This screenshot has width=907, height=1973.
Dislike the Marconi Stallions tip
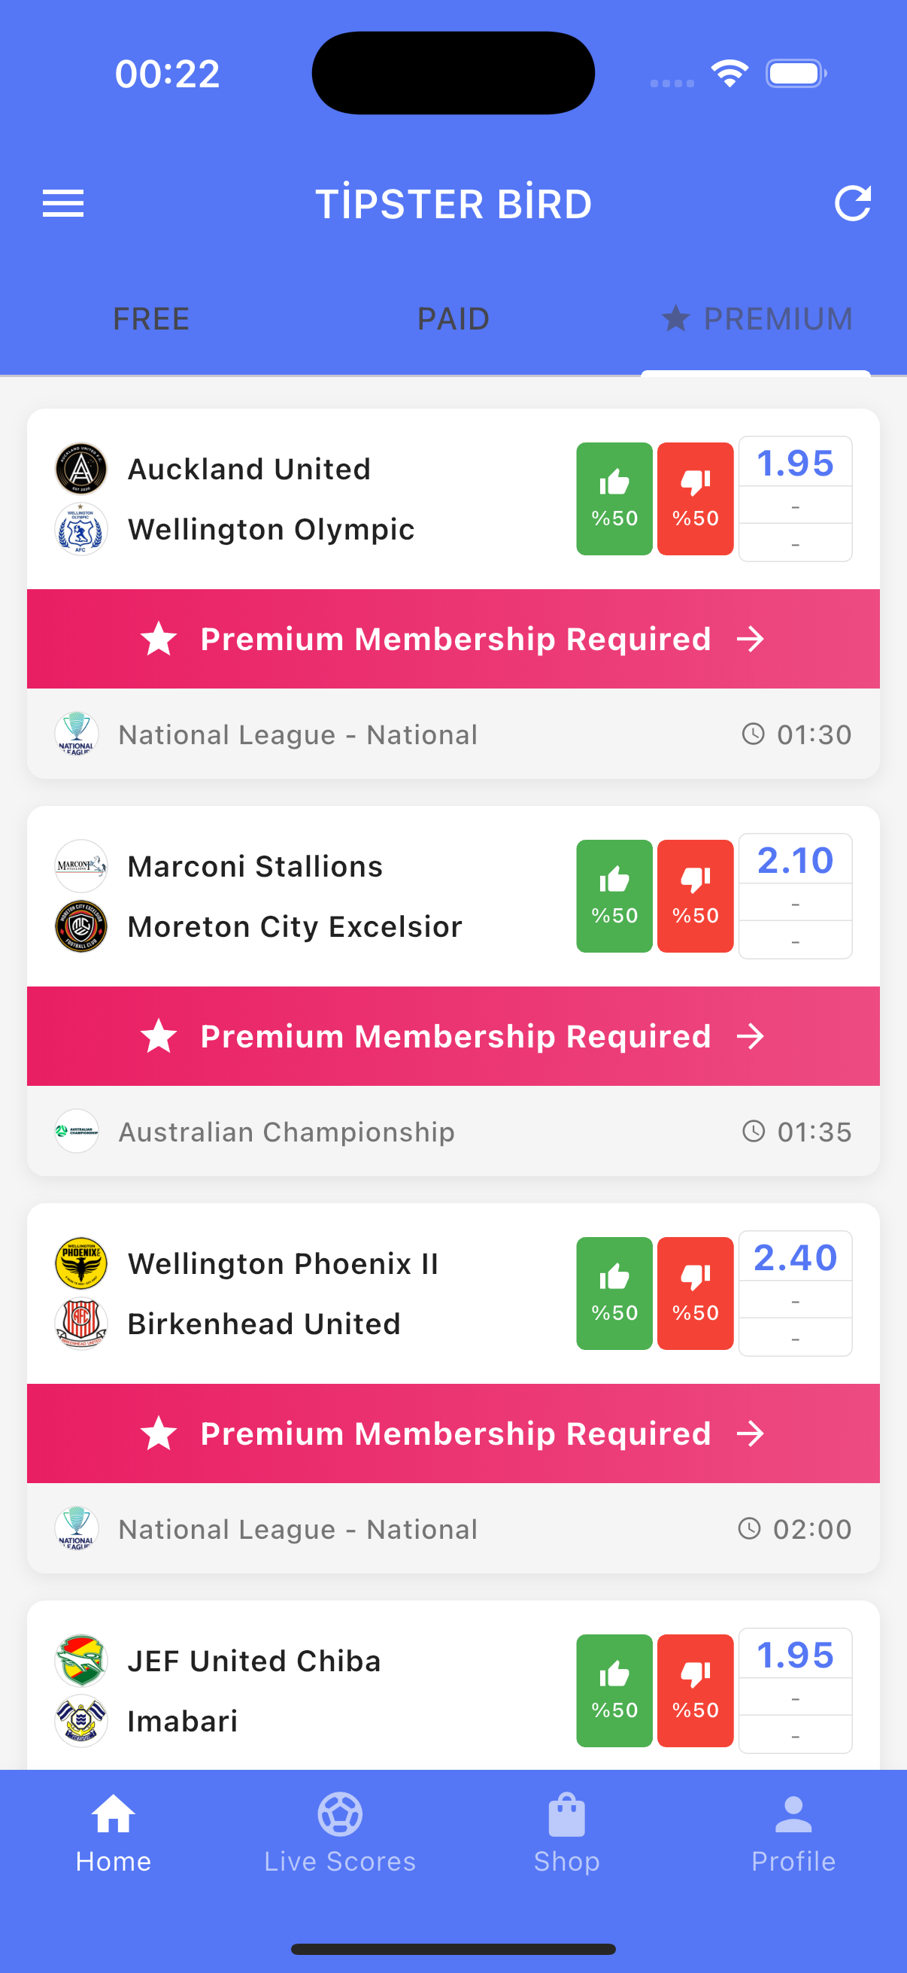click(x=695, y=895)
